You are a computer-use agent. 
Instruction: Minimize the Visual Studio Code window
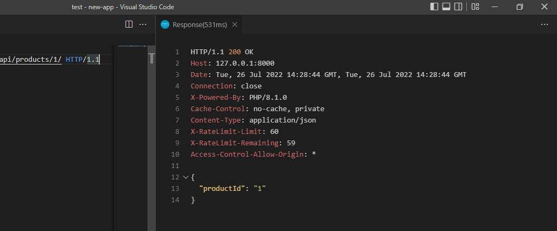(x=495, y=7)
